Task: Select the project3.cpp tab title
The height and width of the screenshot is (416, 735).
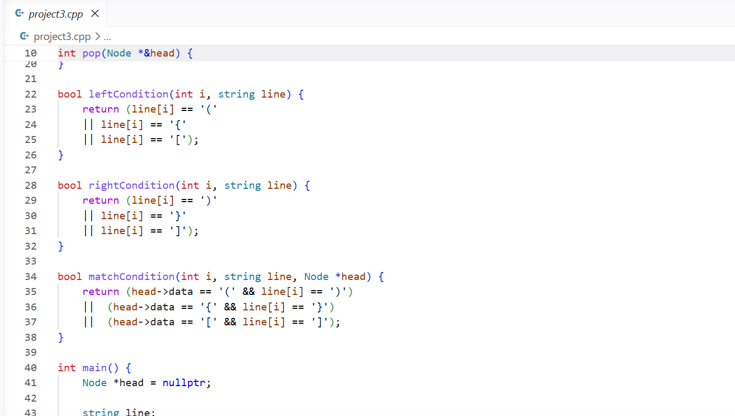Action: (x=56, y=14)
